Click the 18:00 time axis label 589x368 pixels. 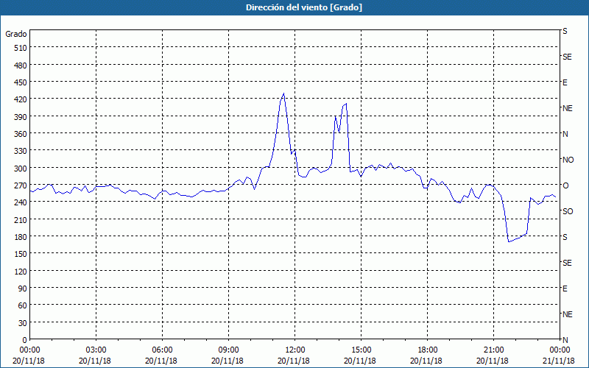tap(428, 350)
